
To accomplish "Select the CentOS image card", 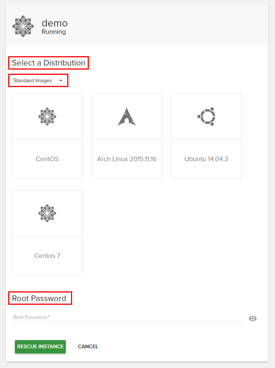I will [47, 136].
